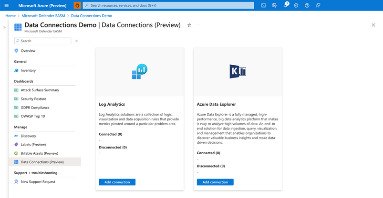Click the Inventory icon in sidebar

coord(16,70)
